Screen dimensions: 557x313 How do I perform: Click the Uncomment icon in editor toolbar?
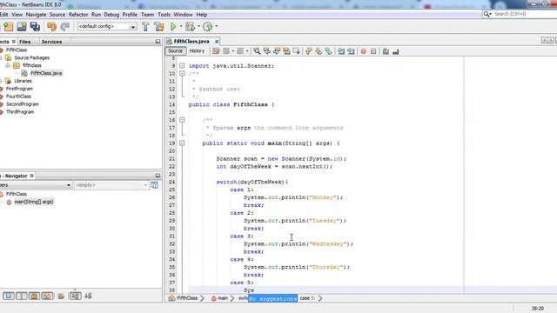(x=396, y=51)
